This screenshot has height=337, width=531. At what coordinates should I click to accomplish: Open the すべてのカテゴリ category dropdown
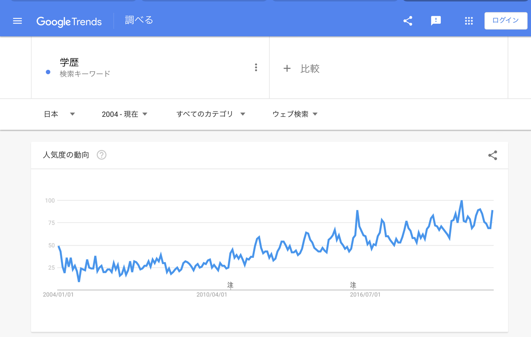(210, 114)
